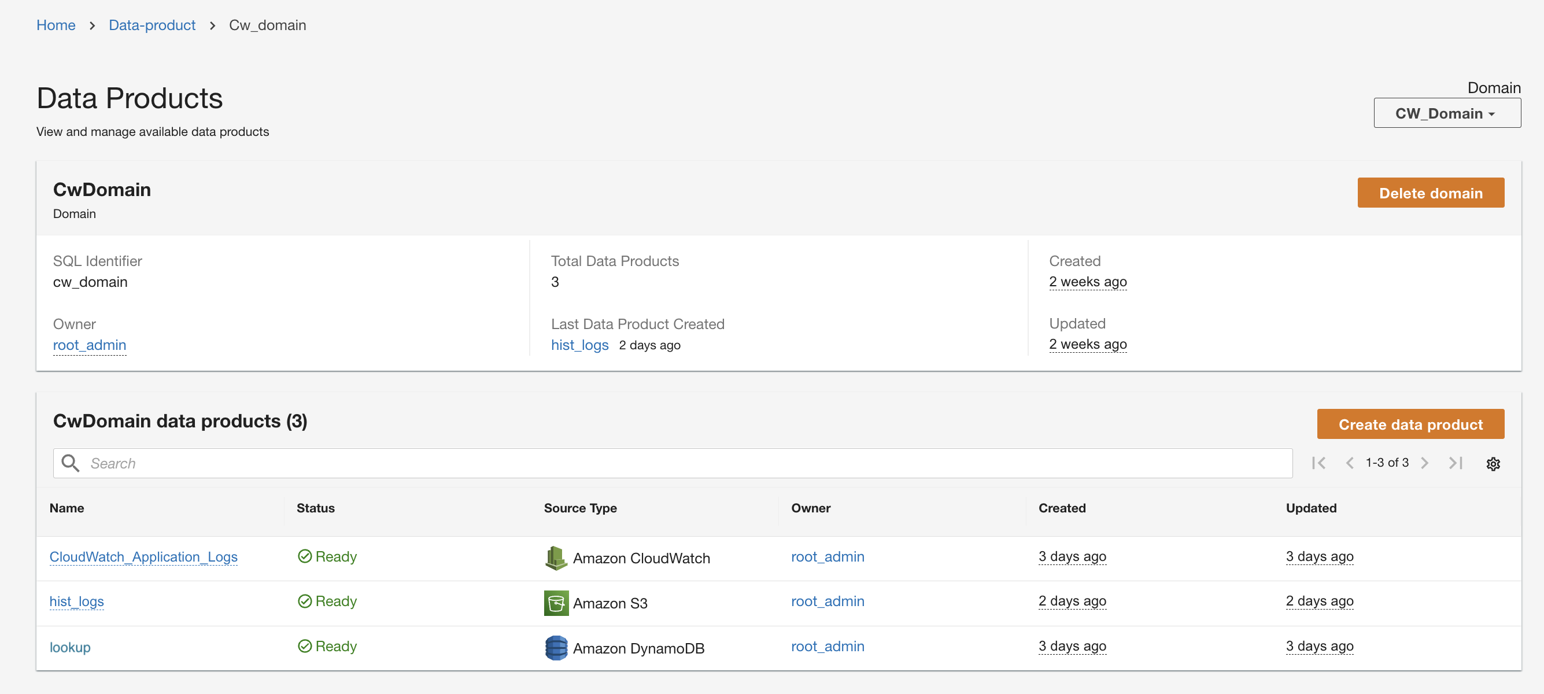Image resolution: width=1544 pixels, height=694 pixels.
Task: Open table settings gear icon
Action: (x=1493, y=463)
